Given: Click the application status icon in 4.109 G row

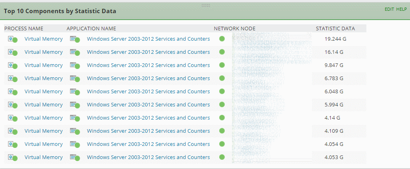Looking at the screenshot, I should [75, 131].
